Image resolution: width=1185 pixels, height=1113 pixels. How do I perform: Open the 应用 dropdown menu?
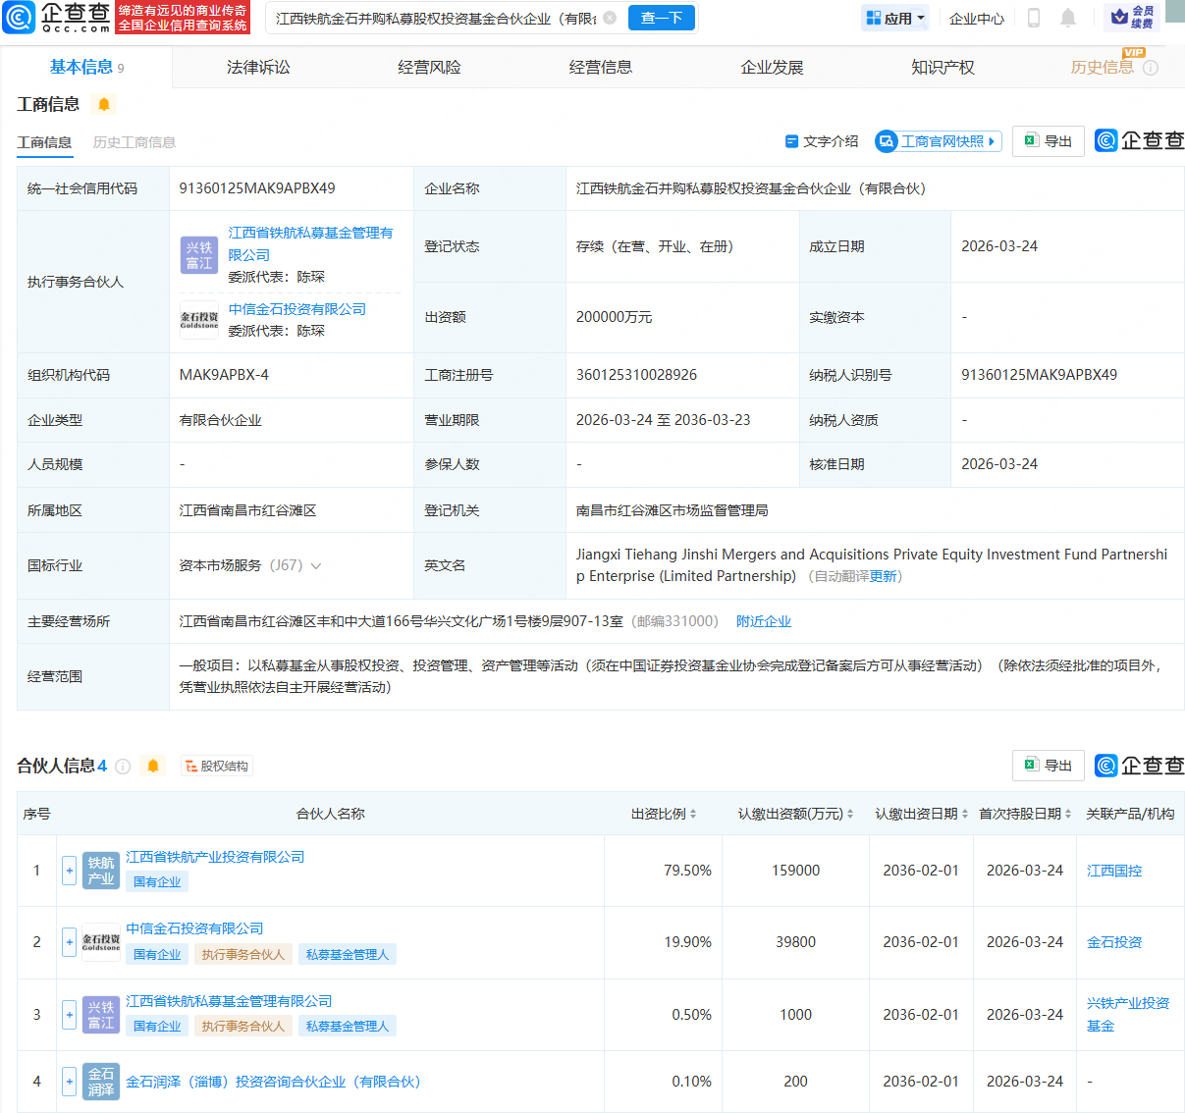(x=894, y=18)
